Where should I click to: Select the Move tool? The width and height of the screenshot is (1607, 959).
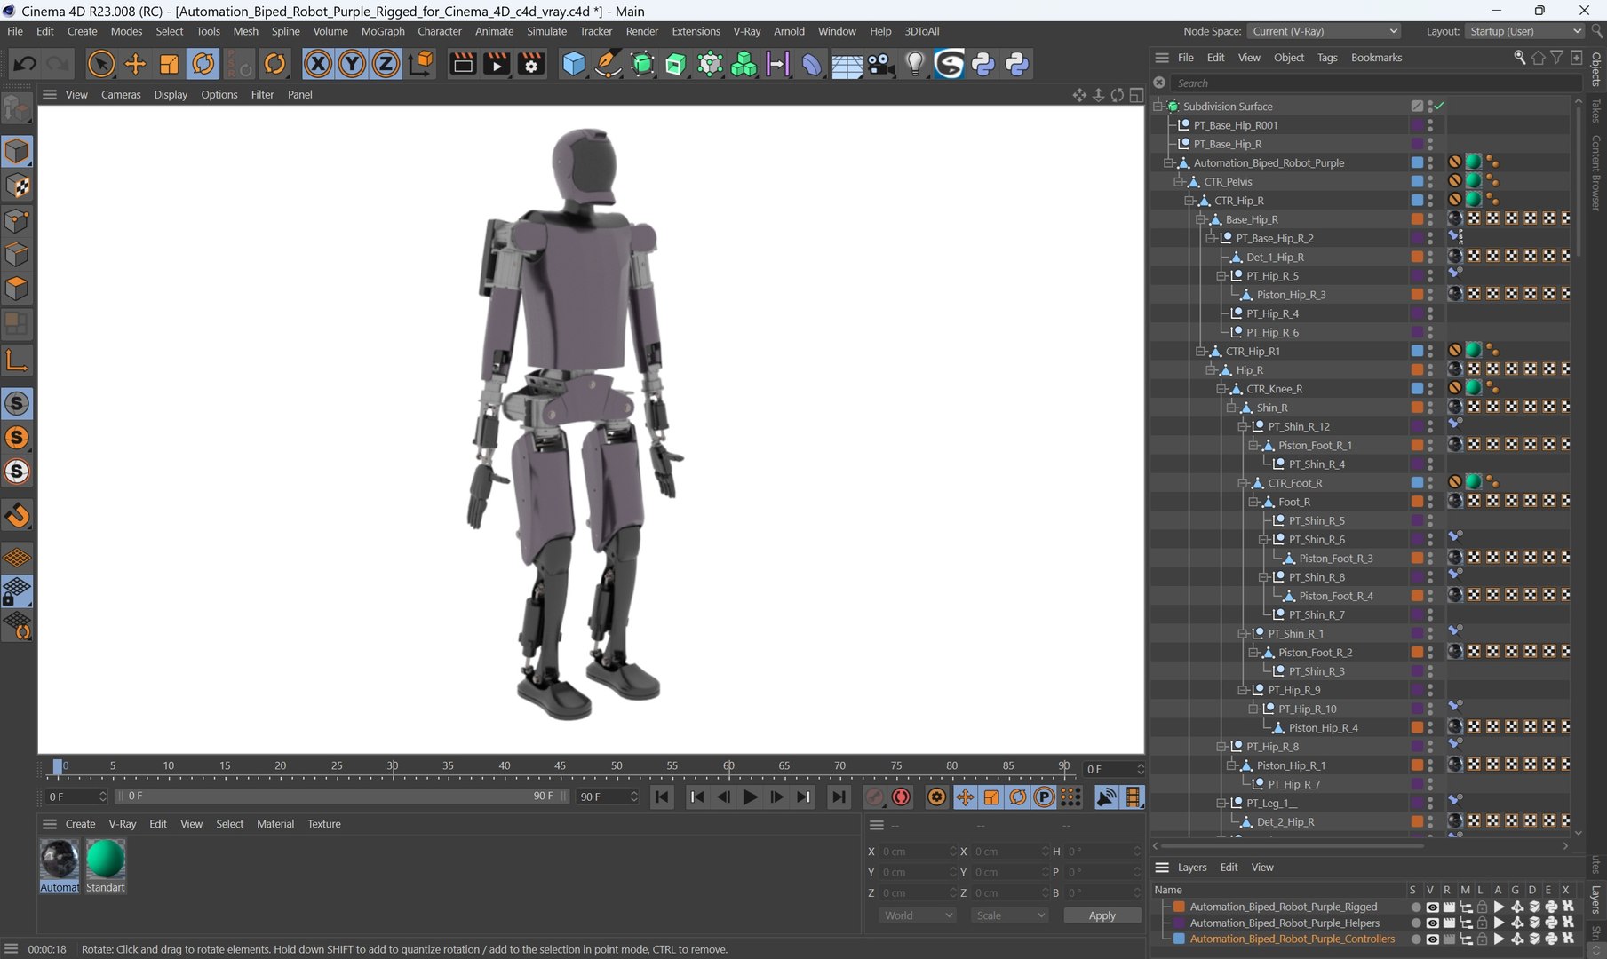(135, 64)
